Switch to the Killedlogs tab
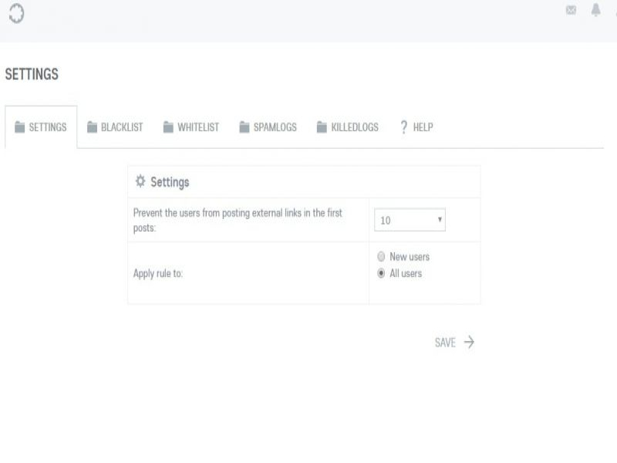Viewport: 617px width, 463px height. (348, 127)
